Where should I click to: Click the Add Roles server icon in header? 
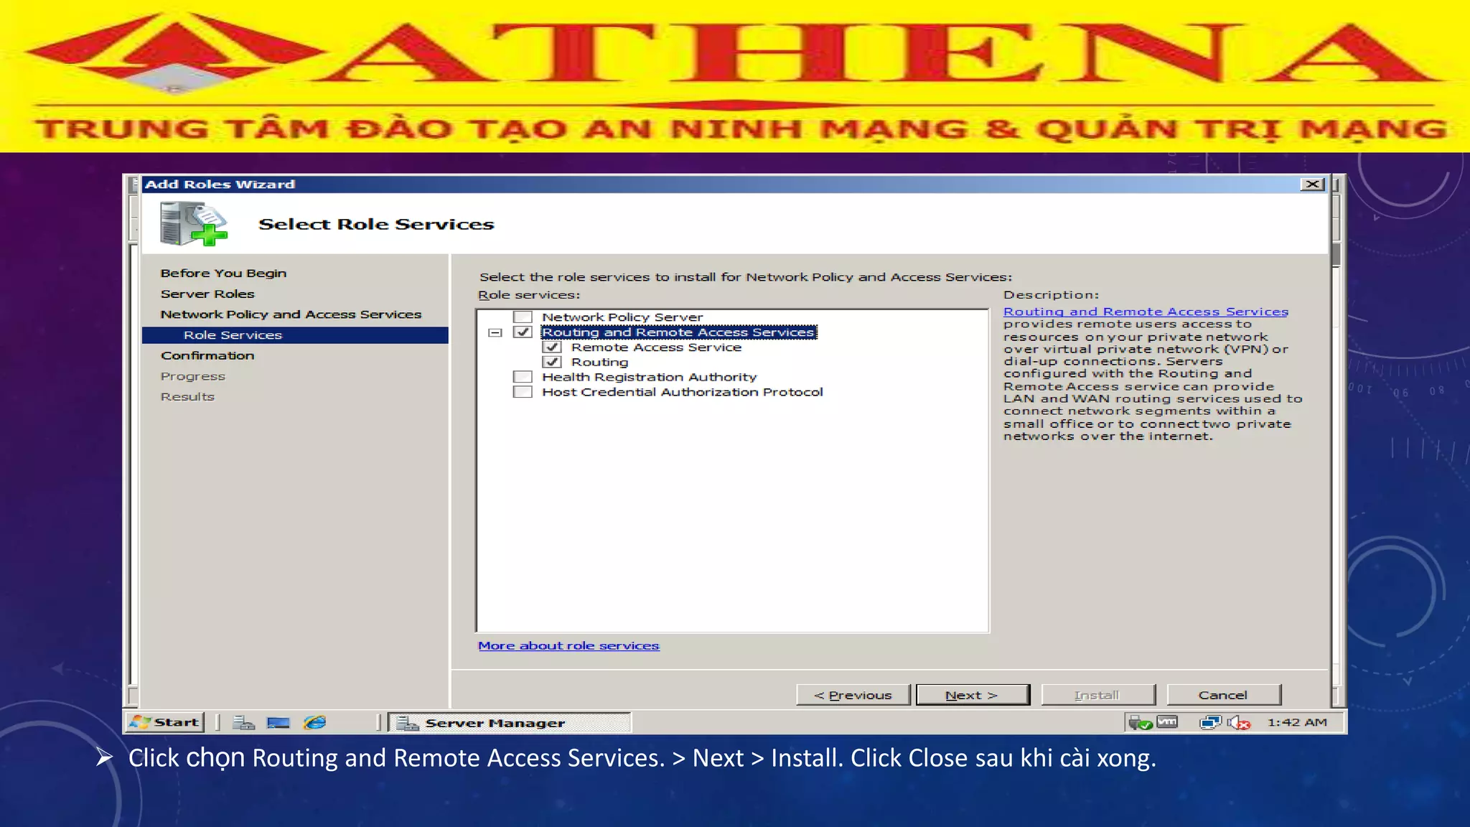coord(193,224)
